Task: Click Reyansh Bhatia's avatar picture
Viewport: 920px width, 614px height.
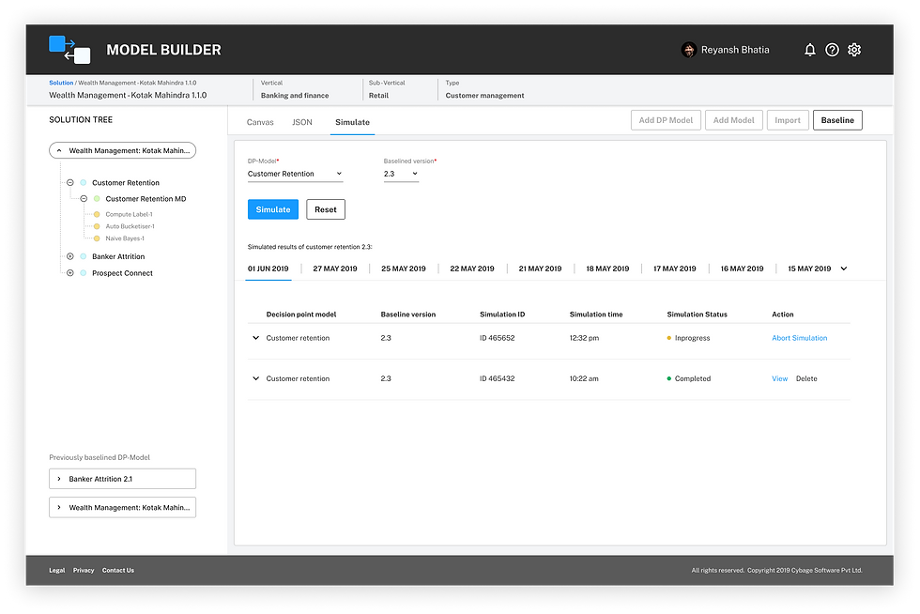Action: [689, 50]
